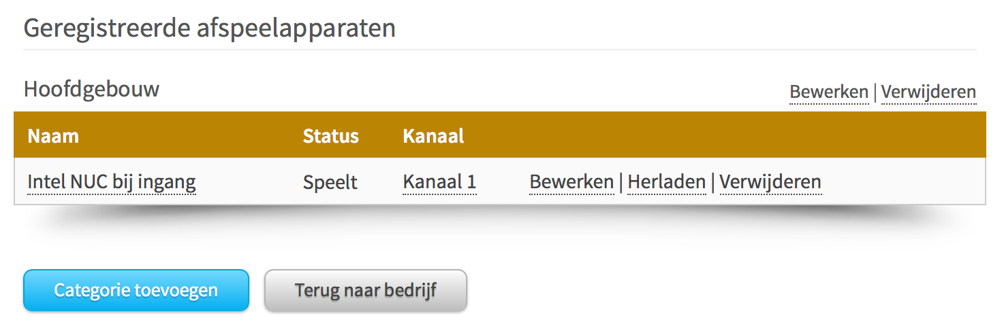Image resolution: width=1004 pixels, height=333 pixels.
Task: Open the Kanaal 1 channel link
Action: pyautogui.click(x=439, y=182)
